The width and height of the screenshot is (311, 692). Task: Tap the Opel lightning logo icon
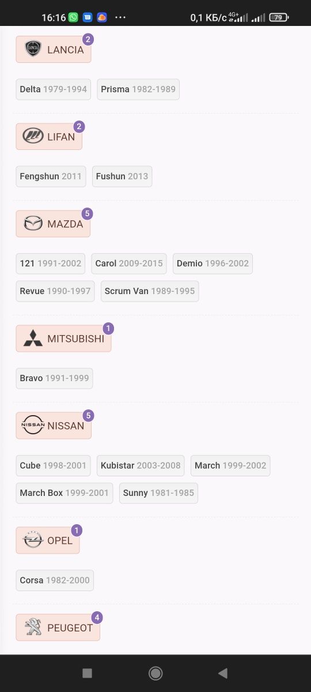[x=33, y=540]
